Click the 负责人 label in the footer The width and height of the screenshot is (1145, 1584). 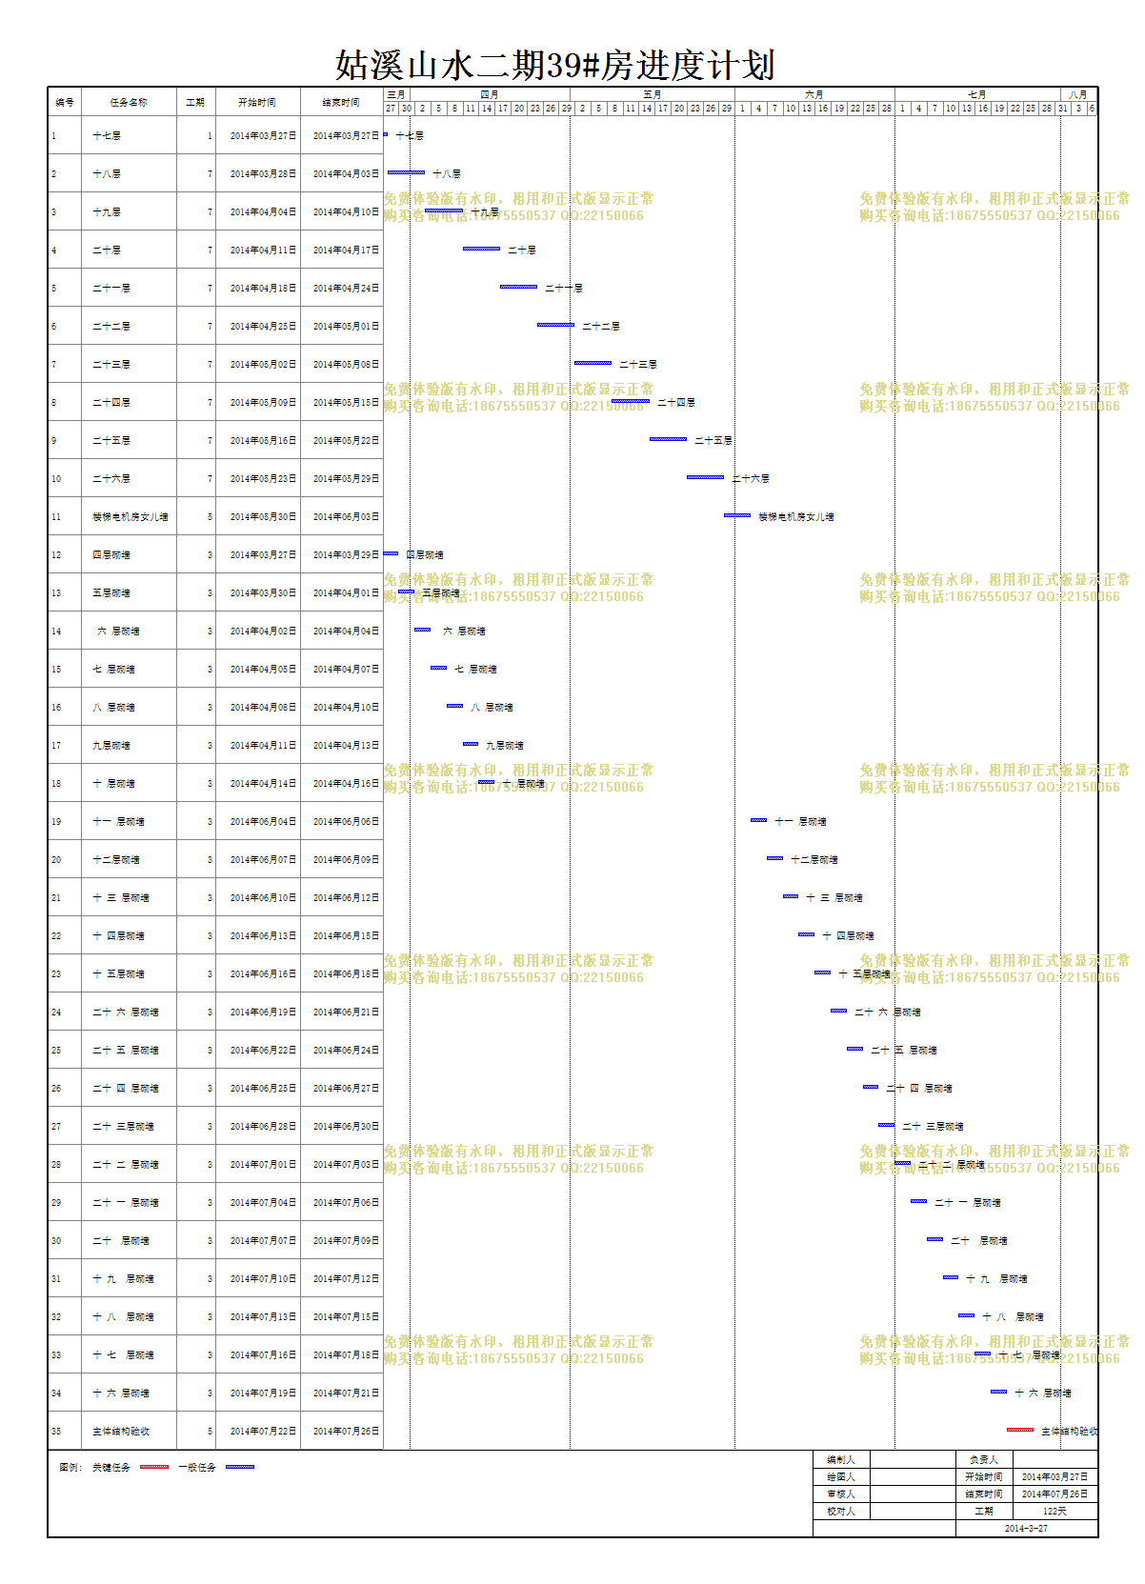[x=984, y=1460]
